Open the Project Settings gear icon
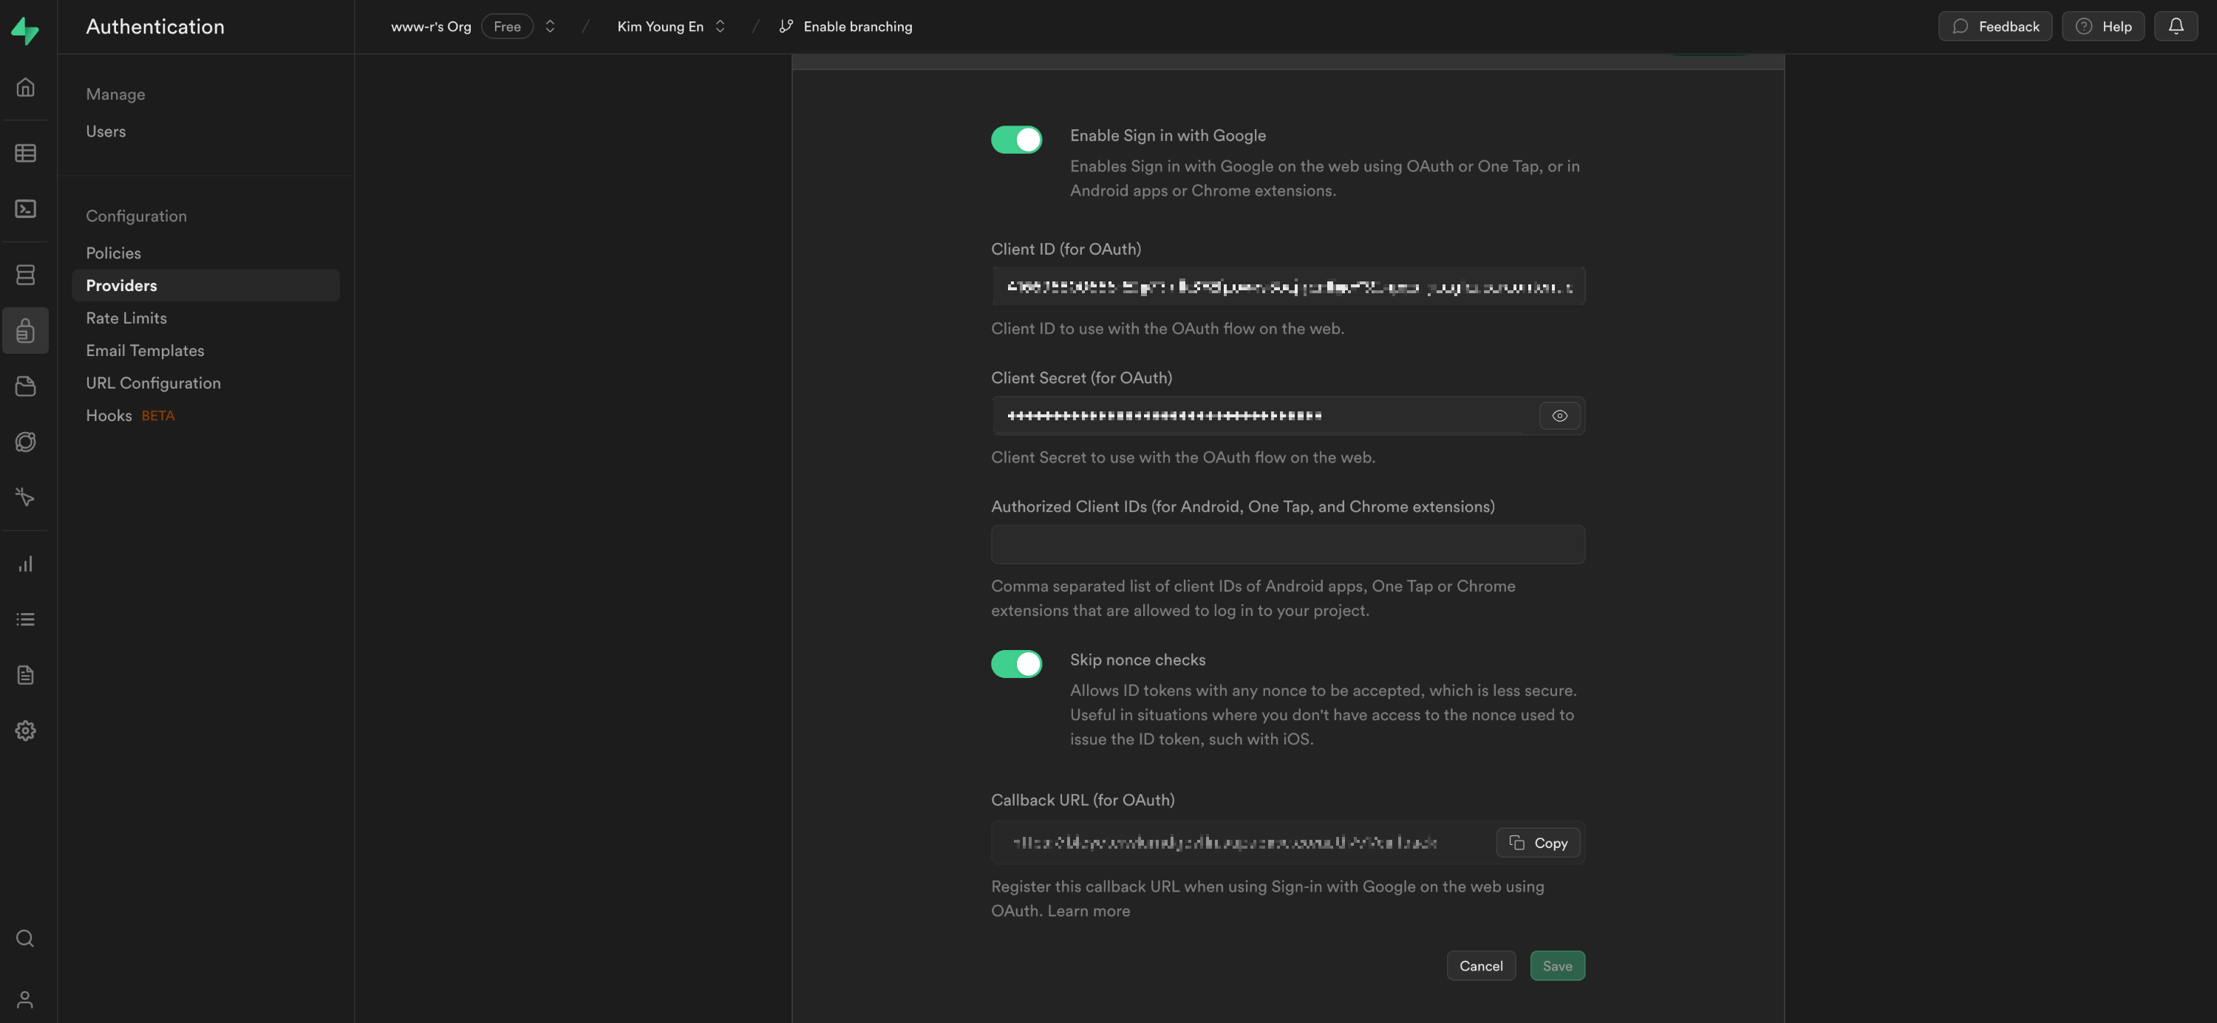 click(25, 731)
